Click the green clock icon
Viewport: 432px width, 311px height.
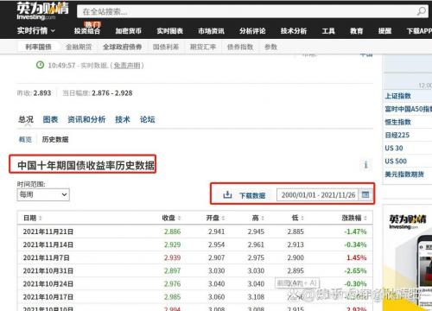click(x=40, y=65)
